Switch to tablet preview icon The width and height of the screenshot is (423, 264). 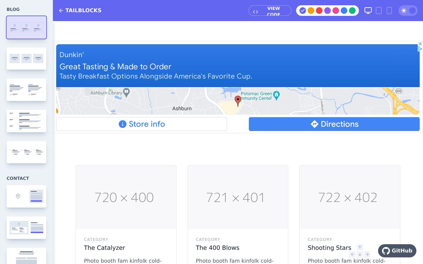click(379, 11)
